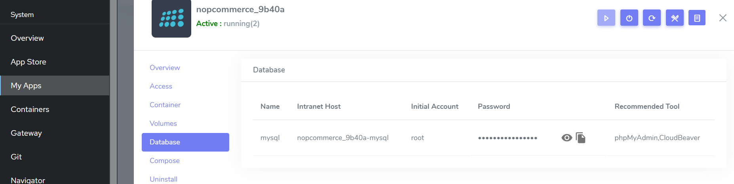Open the Compose tab

[165, 161]
